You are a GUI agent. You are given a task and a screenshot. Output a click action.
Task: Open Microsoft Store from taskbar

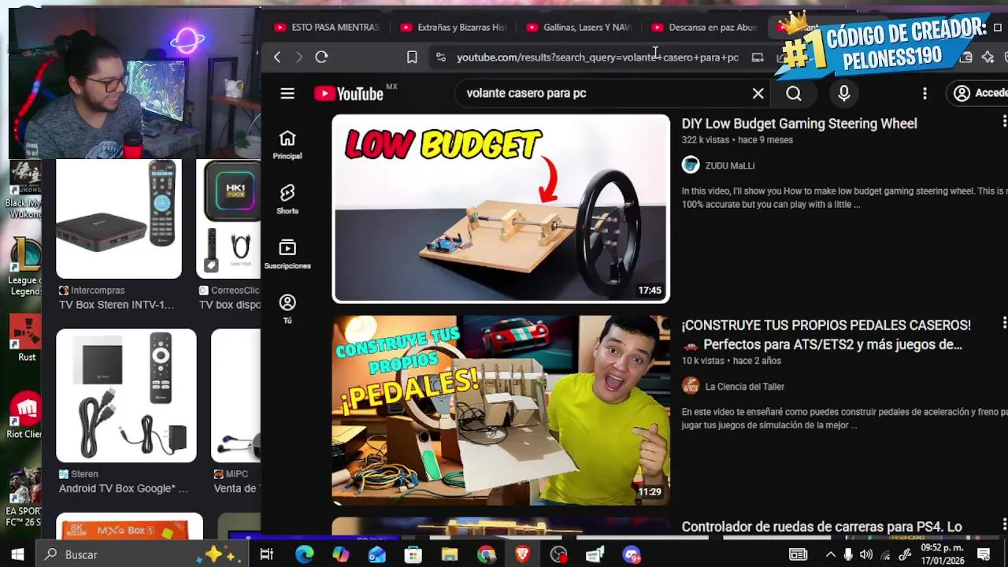[413, 554]
